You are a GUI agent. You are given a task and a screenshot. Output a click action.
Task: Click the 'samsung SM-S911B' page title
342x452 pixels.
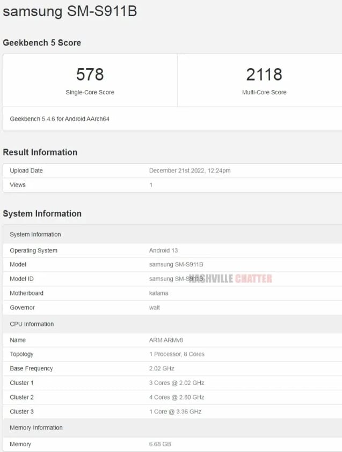coord(70,12)
